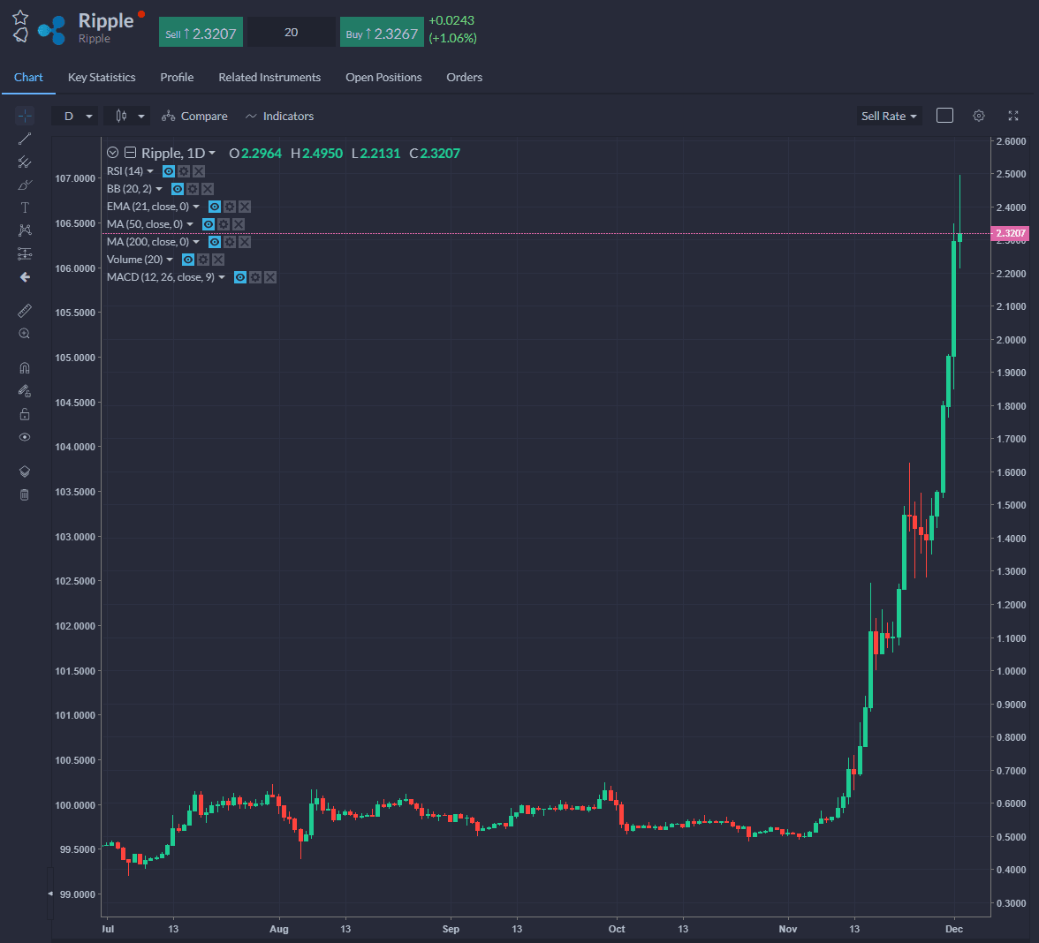Open chart settings via the gear icon

[x=979, y=116]
